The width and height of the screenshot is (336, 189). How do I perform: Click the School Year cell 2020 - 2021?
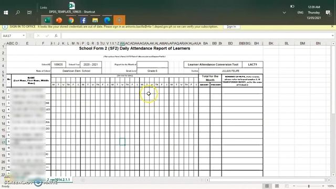(x=91, y=65)
